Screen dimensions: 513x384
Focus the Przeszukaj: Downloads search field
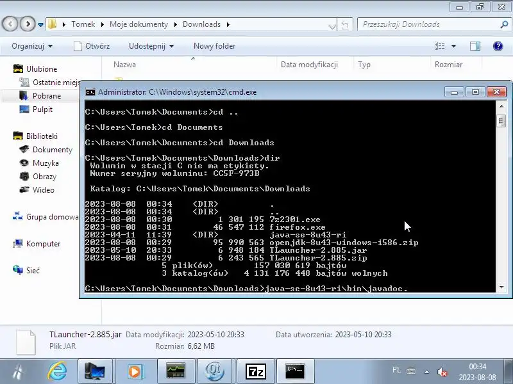click(428, 24)
